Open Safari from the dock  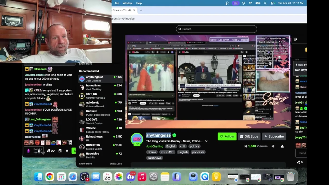73,177
